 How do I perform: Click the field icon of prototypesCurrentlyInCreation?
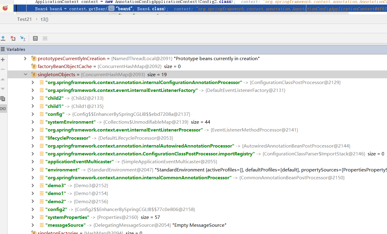coord(34,59)
